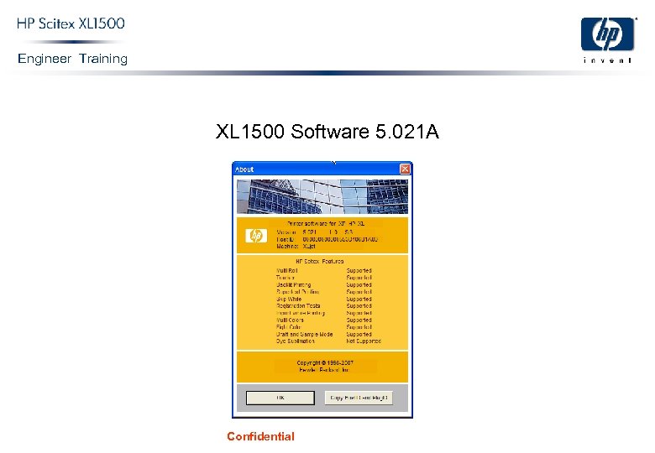Confirm the About dialog with OK
The image size is (655, 453).
280,398
